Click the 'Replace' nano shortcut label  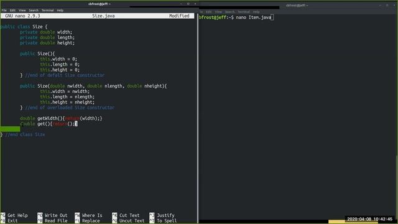point(91,221)
